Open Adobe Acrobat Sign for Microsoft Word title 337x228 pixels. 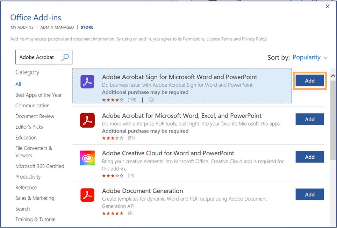click(179, 77)
